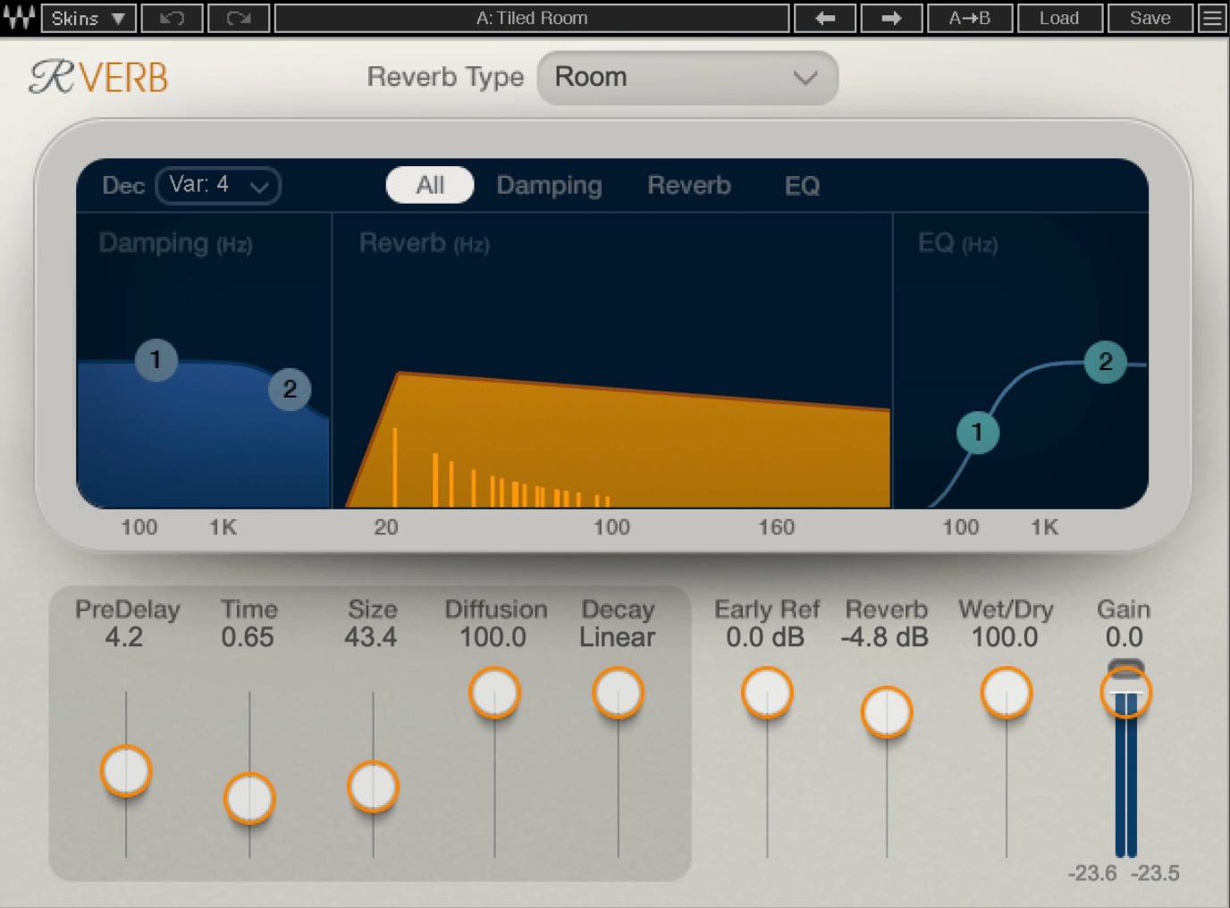
Task: Open the A: Tiled Room preset field
Action: [x=532, y=18]
